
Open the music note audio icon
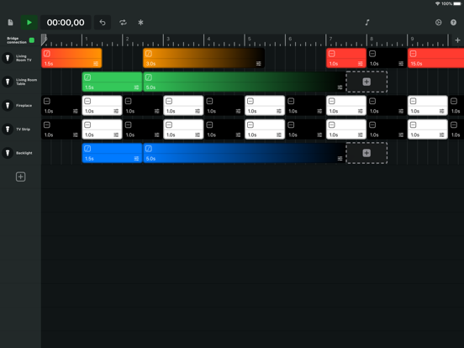(x=367, y=23)
